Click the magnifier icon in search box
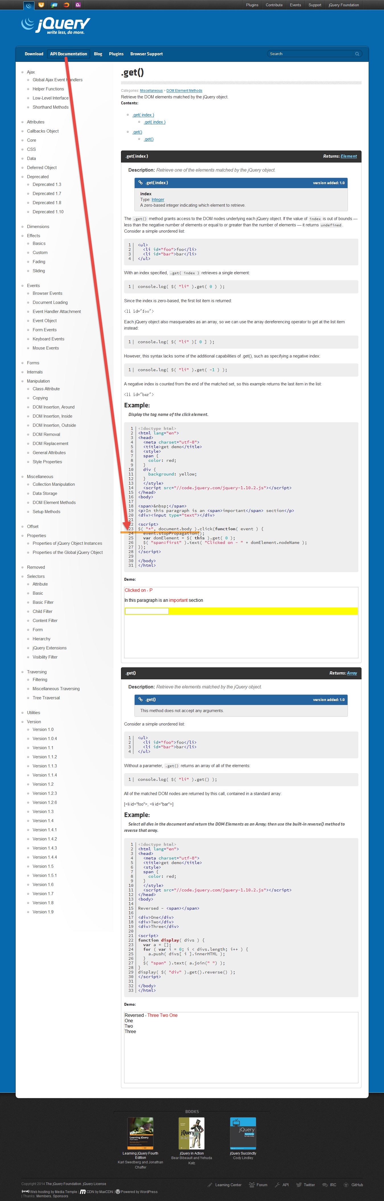 coord(357,54)
